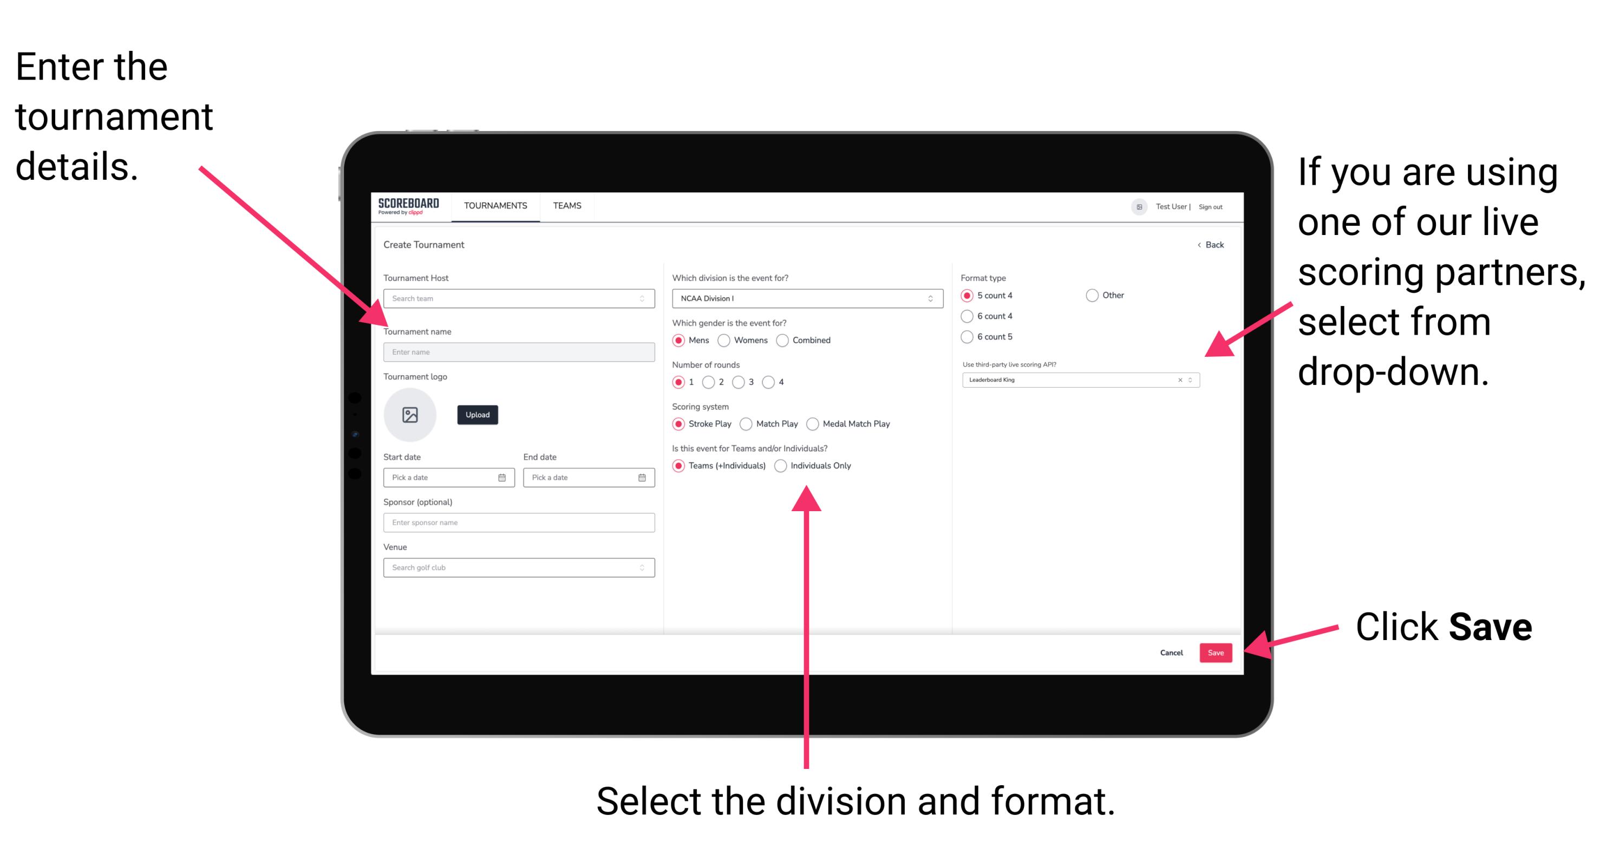Image resolution: width=1613 pixels, height=868 pixels.
Task: Click the image placeholder icon for logo
Action: click(410, 415)
